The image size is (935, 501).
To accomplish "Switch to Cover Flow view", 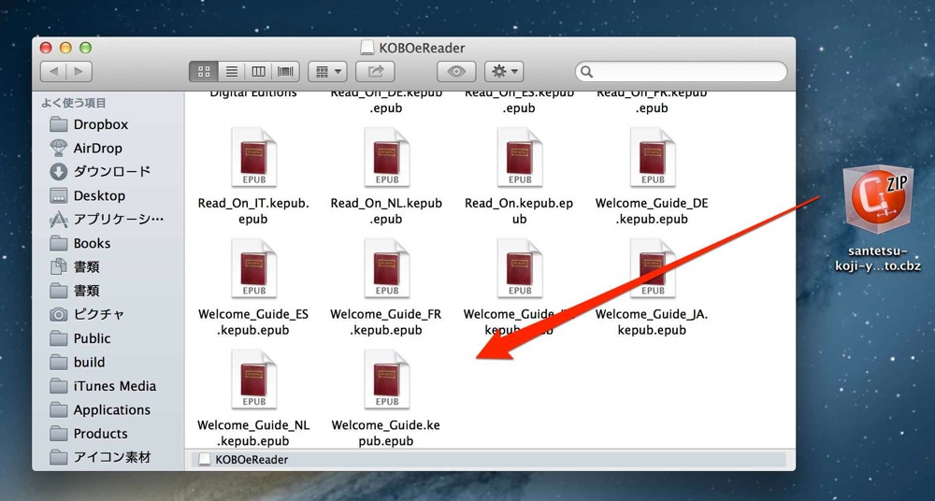I will (x=285, y=72).
